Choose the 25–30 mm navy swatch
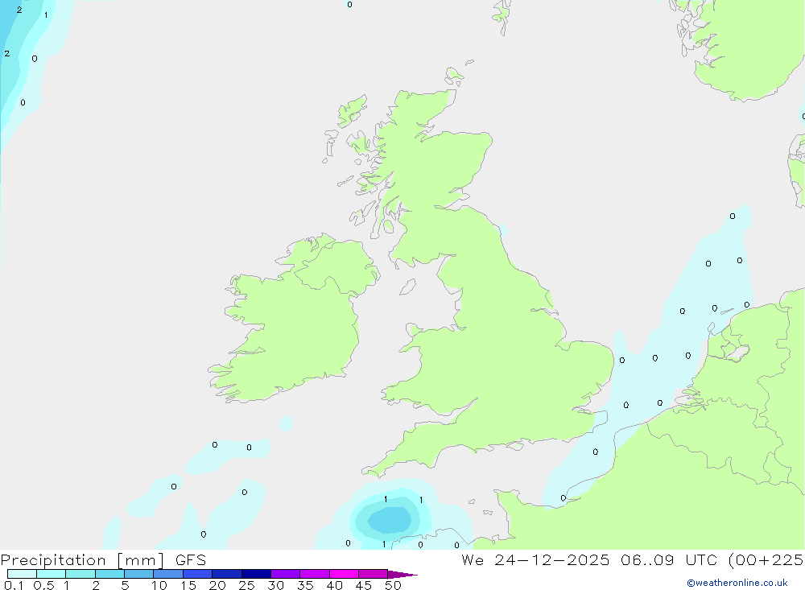Viewport: 805px width, 590px height. click(x=256, y=574)
